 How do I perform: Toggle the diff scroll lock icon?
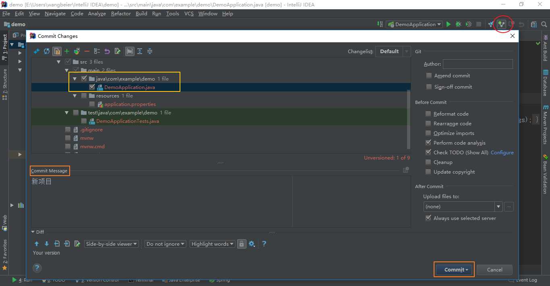[x=242, y=244]
